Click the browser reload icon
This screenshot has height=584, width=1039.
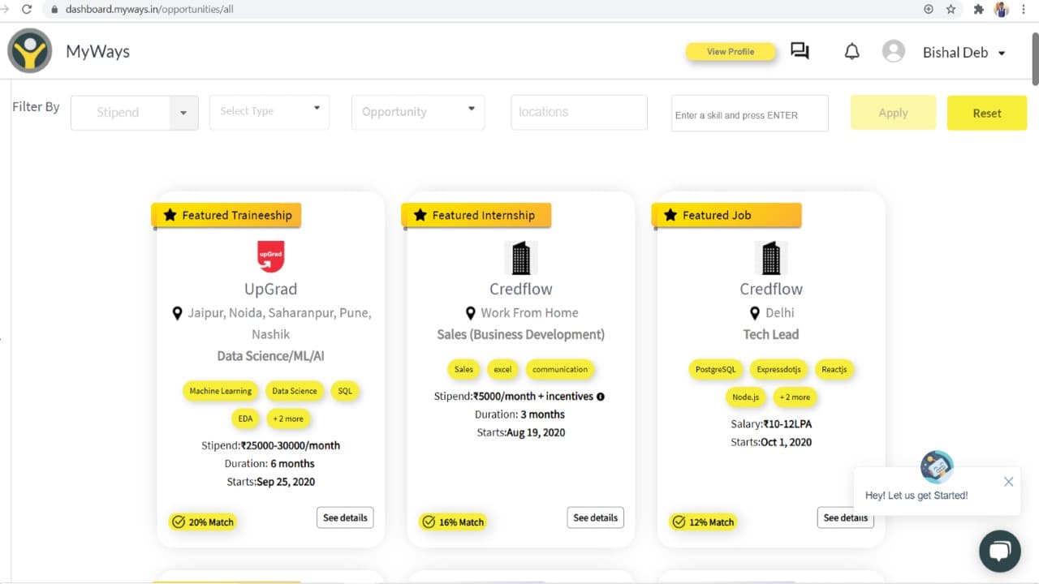(x=27, y=10)
